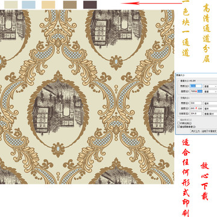Open the document width unit dropdown

coord(210,103)
